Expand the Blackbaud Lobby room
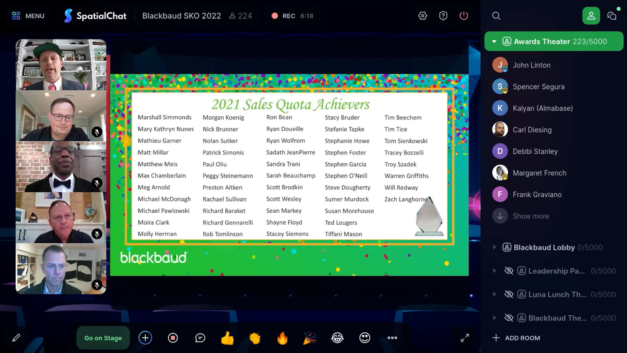The height and width of the screenshot is (353, 627). pos(494,247)
